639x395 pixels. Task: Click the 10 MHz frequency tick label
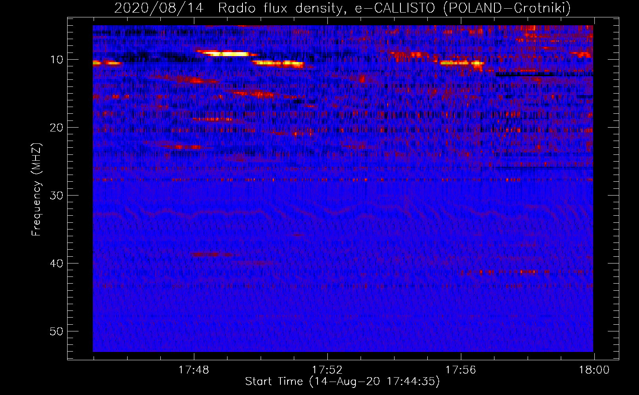click(56, 60)
